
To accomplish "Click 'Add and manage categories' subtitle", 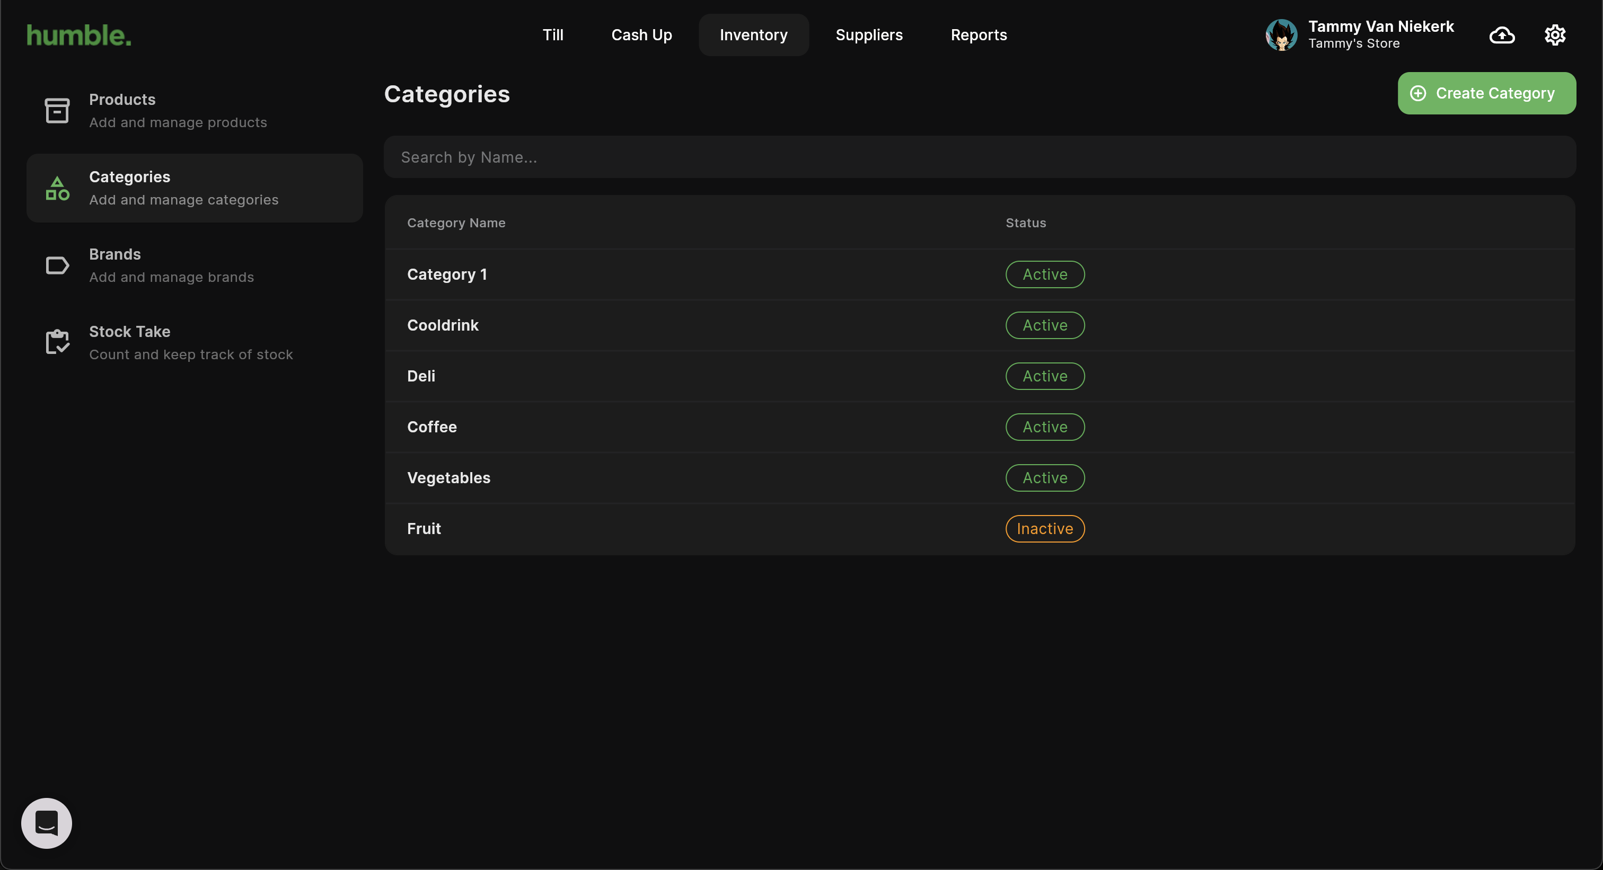I will click(183, 200).
